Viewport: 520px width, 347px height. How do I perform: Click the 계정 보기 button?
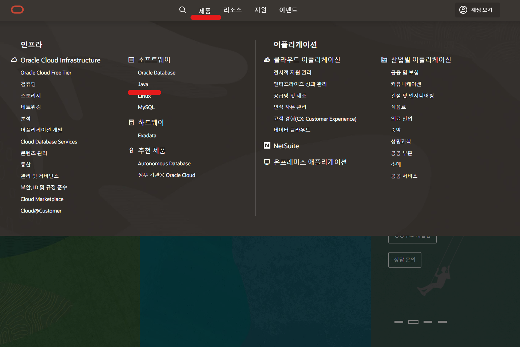pos(477,10)
